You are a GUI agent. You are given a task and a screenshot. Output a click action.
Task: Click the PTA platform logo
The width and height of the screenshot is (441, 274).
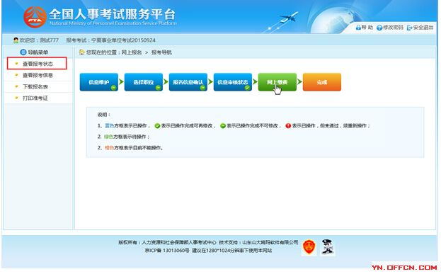pyautogui.click(x=35, y=17)
